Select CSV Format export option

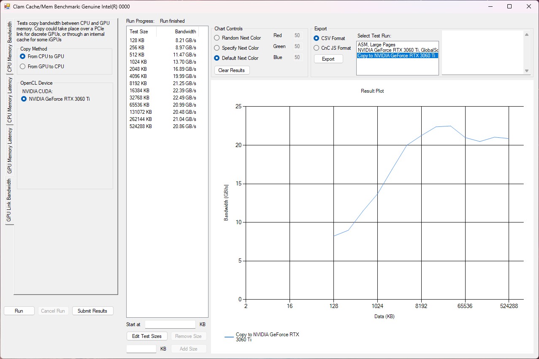[329, 38]
